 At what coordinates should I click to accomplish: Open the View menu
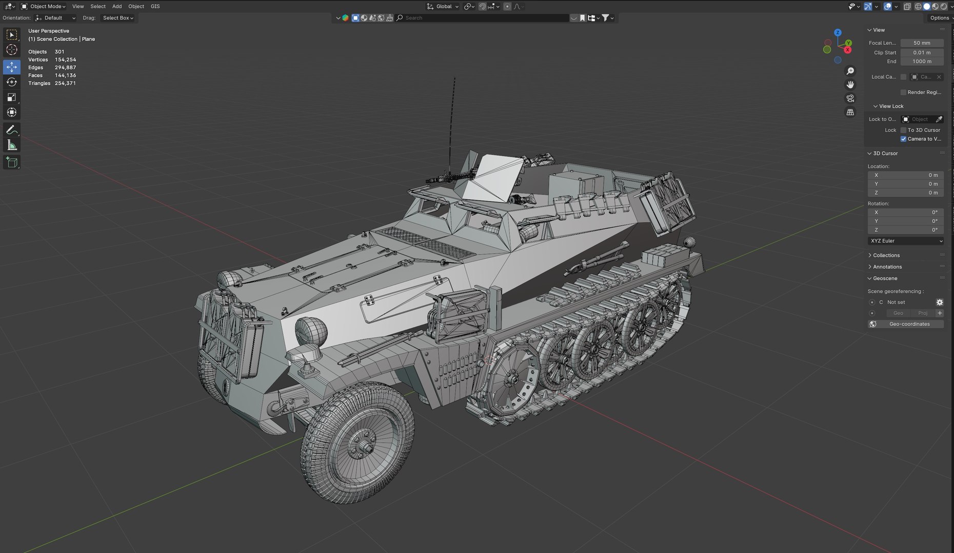[78, 7]
